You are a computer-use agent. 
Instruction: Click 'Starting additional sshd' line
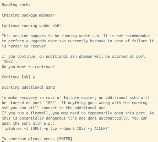28,87
